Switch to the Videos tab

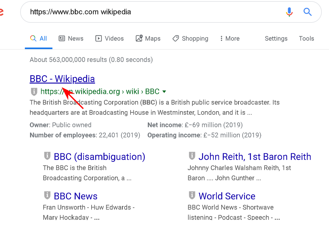coord(109,39)
